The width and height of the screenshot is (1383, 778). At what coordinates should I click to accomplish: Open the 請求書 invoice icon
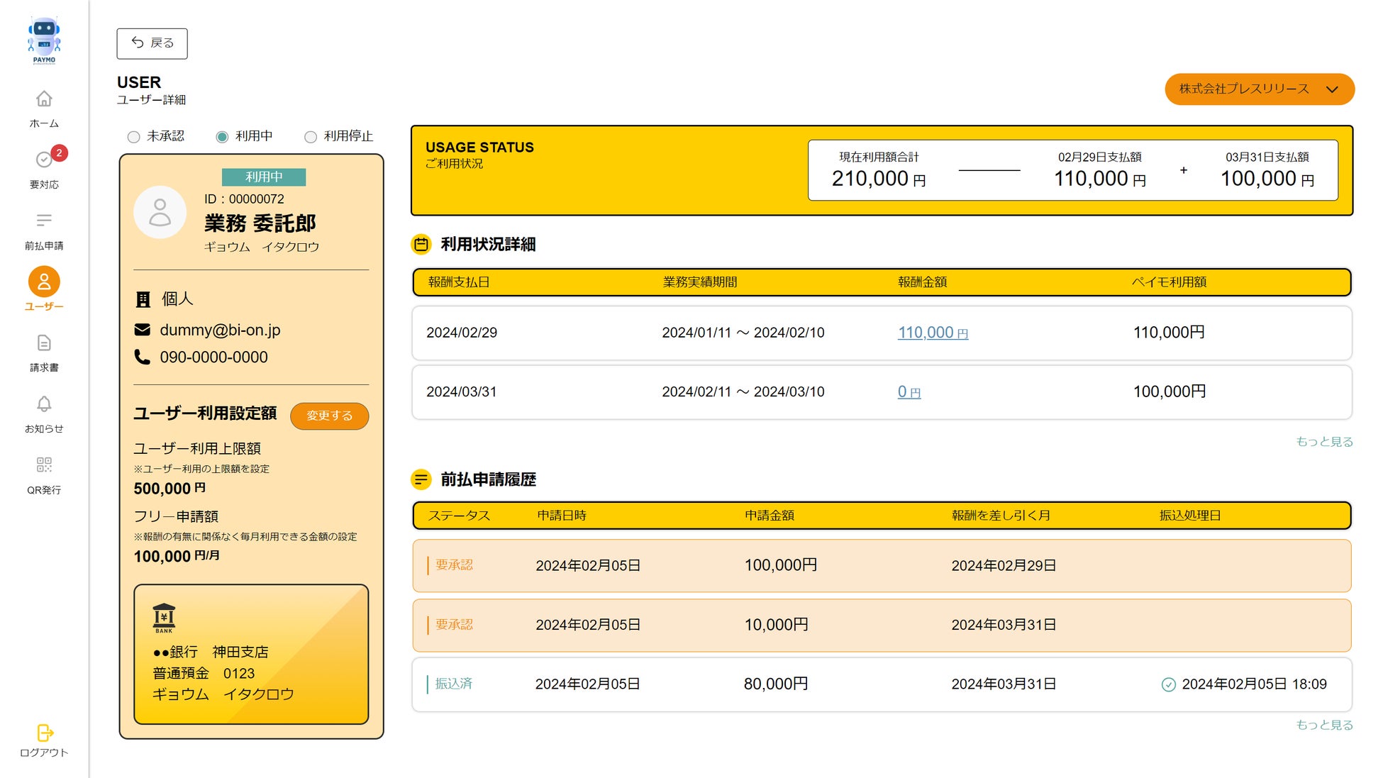(44, 343)
